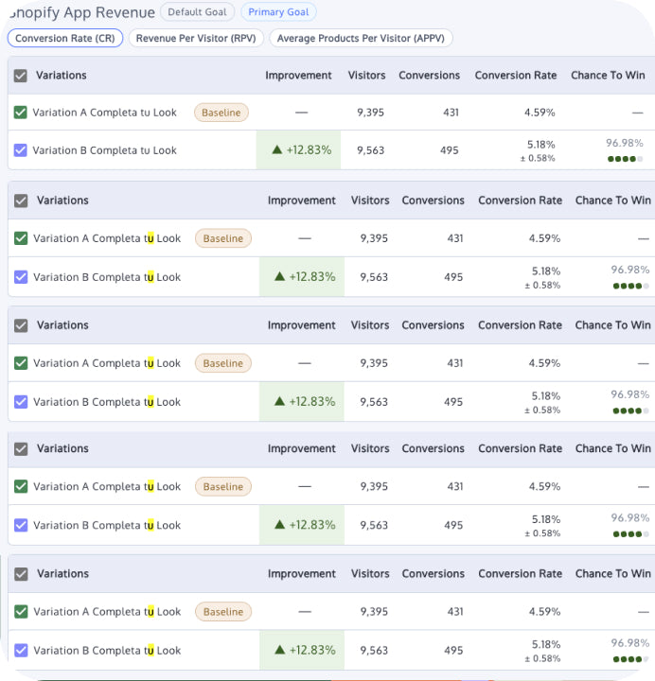Image resolution: width=655 pixels, height=681 pixels.
Task: Click the Default Goal badge
Action: (x=197, y=12)
